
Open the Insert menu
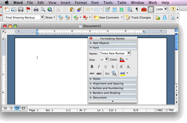[x=65, y=3]
